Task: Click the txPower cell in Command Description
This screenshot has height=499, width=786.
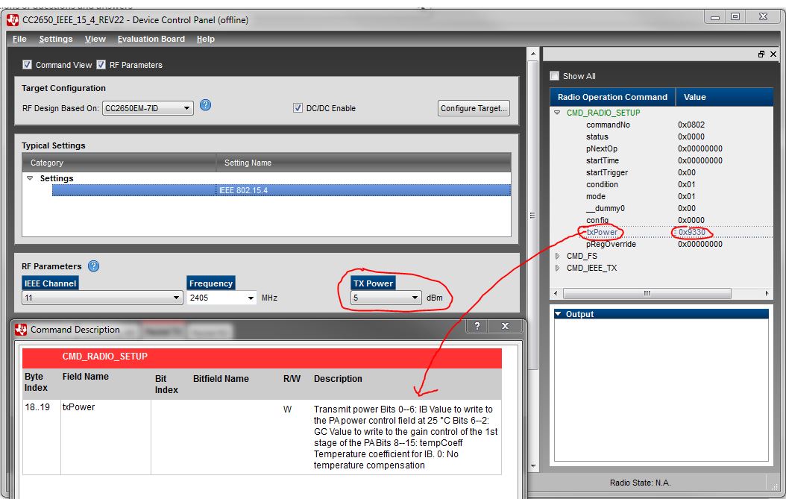Action: click(x=106, y=436)
